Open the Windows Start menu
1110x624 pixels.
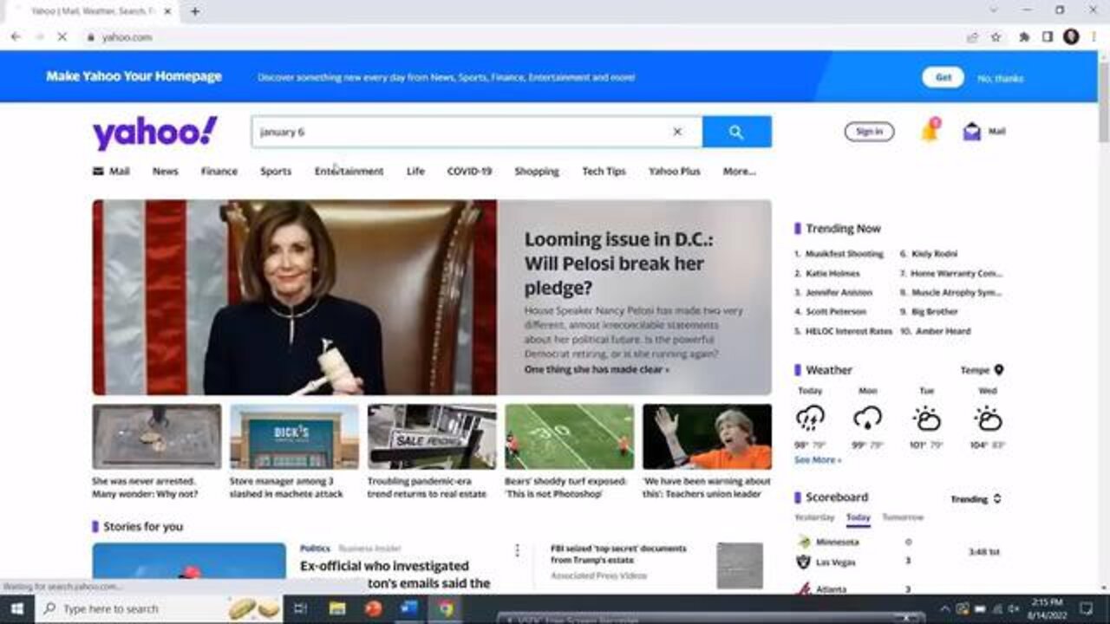tap(16, 608)
